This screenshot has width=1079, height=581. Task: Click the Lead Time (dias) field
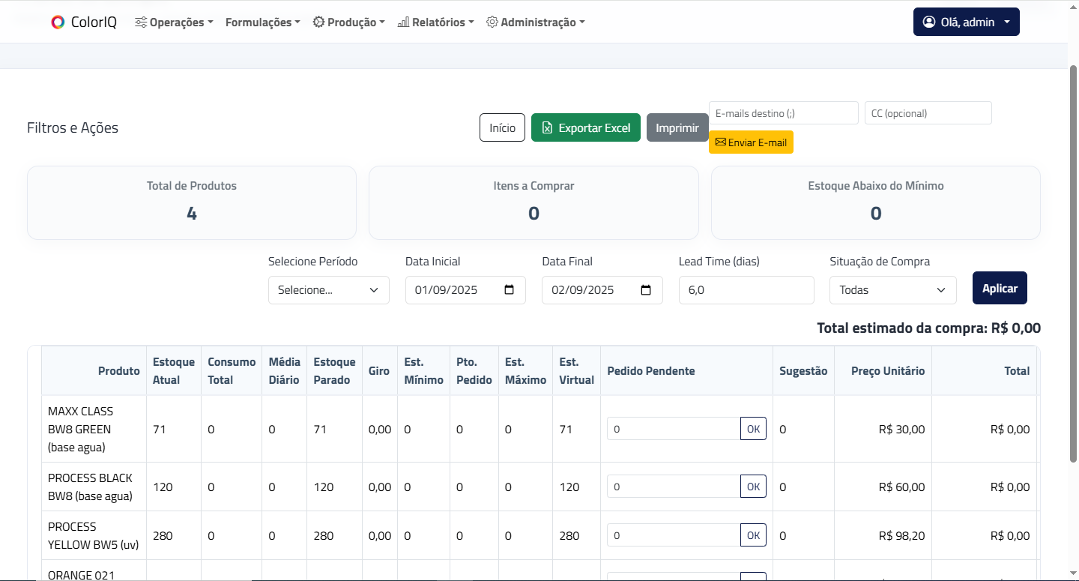(x=746, y=290)
